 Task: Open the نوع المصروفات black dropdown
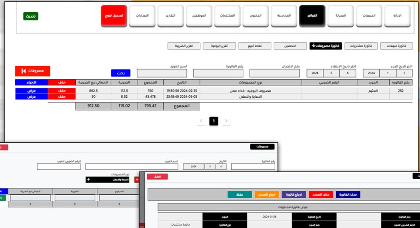[110, 180]
